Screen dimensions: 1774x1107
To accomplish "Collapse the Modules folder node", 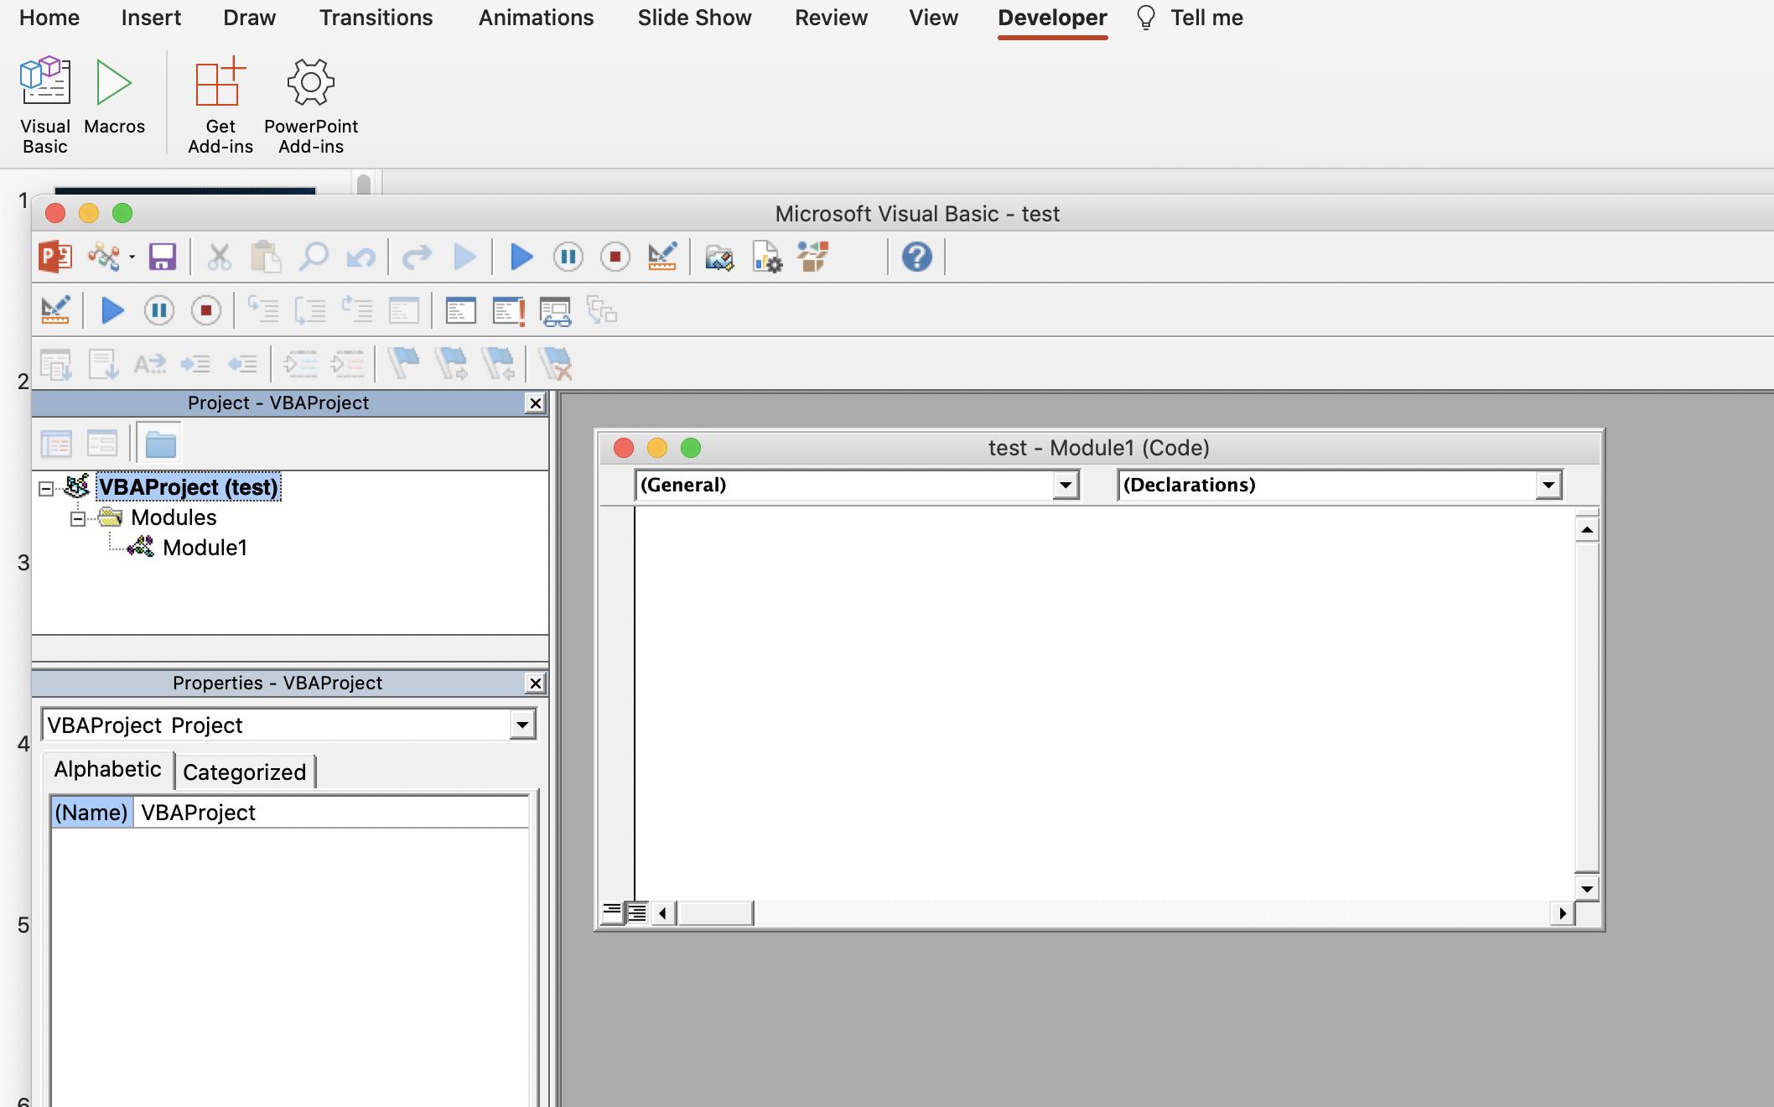I will pyautogui.click(x=77, y=519).
